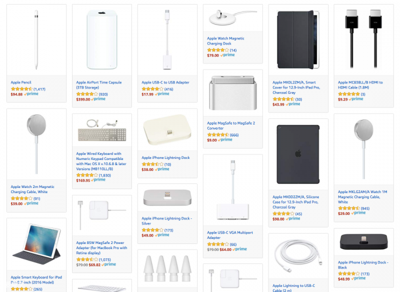Click the Prime badge beside the $9.29 price
Screen dimensions: 400x292
point(357,99)
